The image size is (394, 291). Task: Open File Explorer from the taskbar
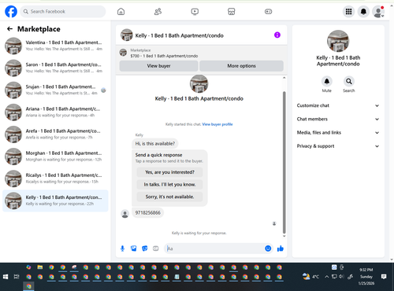[x=40, y=267]
